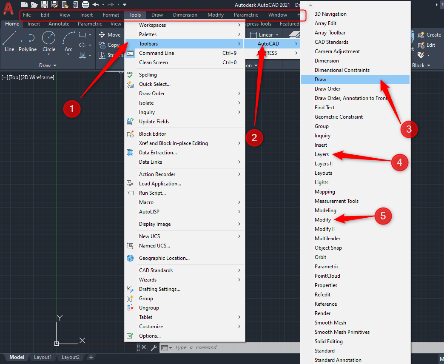Open the Window menu
The height and width of the screenshot is (364, 444).
[277, 15]
